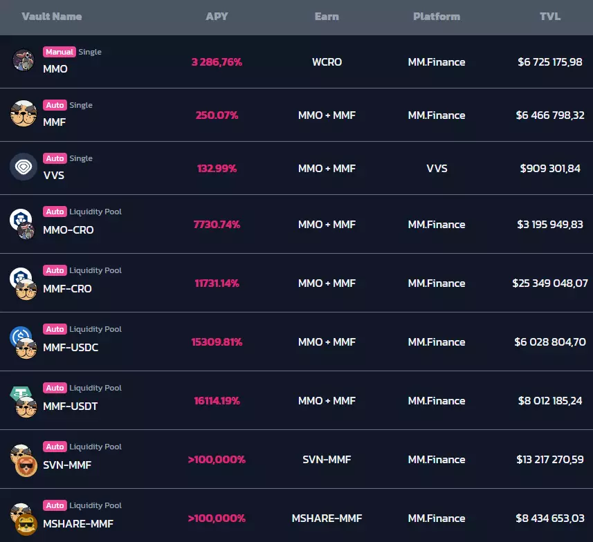Click the MMF-USDC pair token icon
This screenshot has height=542, width=593.
coord(22,342)
